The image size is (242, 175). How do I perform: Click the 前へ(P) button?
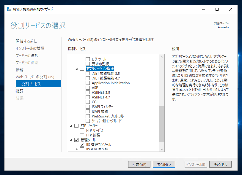tap(139, 164)
